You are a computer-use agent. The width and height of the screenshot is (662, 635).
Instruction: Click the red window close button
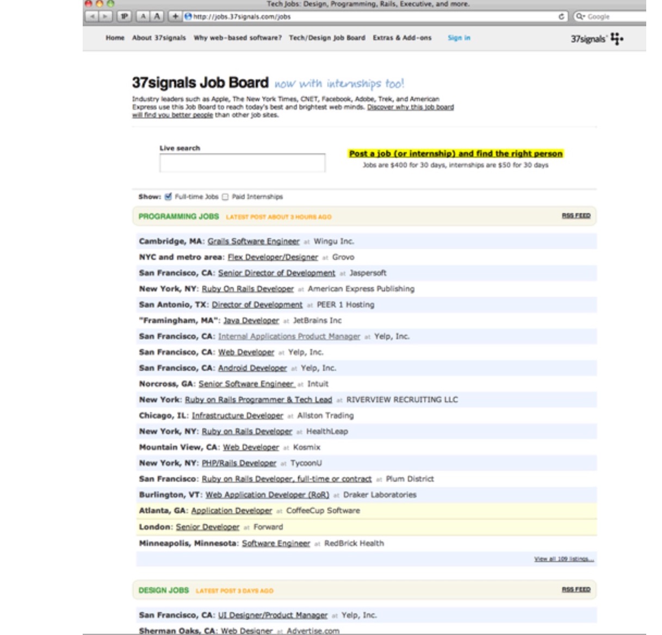[x=89, y=3]
